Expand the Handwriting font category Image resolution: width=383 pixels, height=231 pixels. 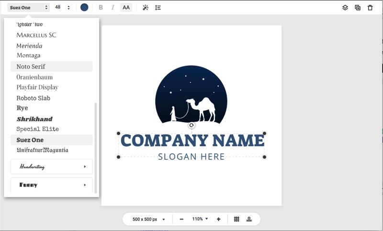tap(52, 167)
